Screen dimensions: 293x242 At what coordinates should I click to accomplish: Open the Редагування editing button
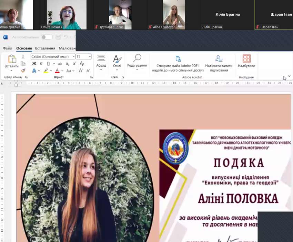pos(137,62)
